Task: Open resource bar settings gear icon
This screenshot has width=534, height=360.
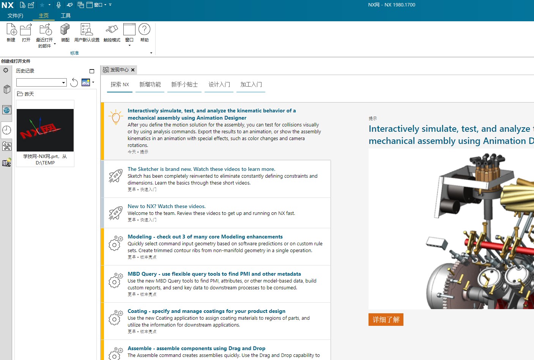Action: [x=6, y=70]
